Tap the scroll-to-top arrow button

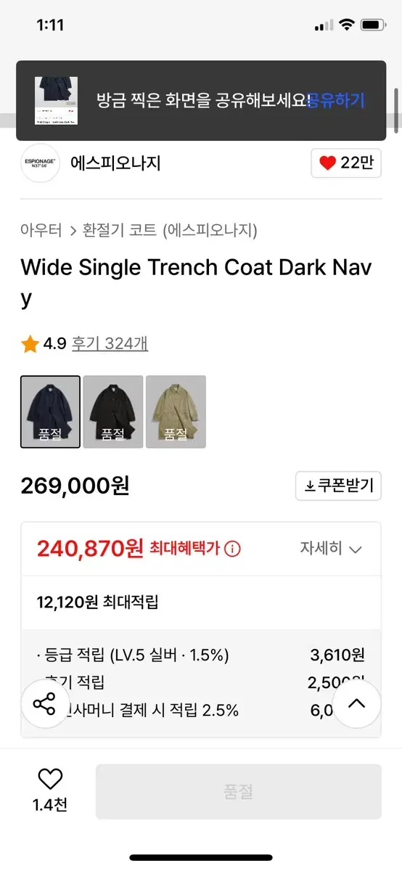point(356,703)
